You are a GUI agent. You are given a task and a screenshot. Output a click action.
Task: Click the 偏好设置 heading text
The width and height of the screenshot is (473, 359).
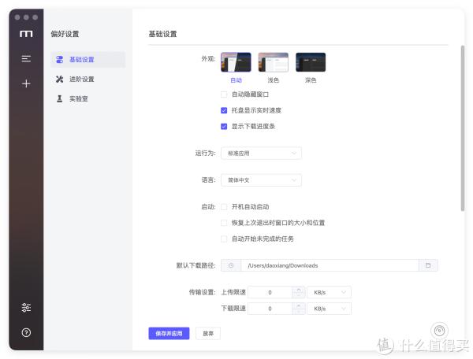click(x=65, y=34)
